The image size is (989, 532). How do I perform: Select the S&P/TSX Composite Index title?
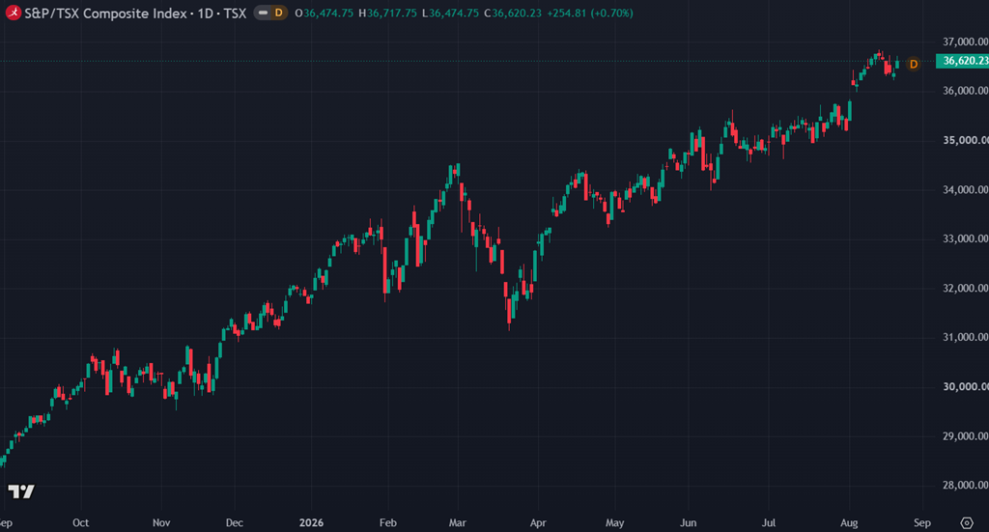pyautogui.click(x=105, y=14)
